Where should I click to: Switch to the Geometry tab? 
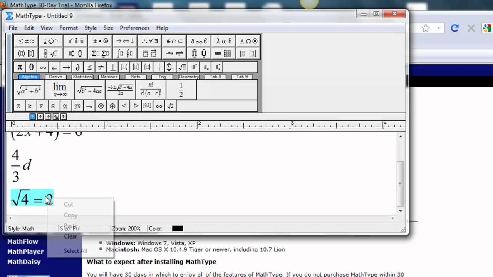click(x=188, y=77)
